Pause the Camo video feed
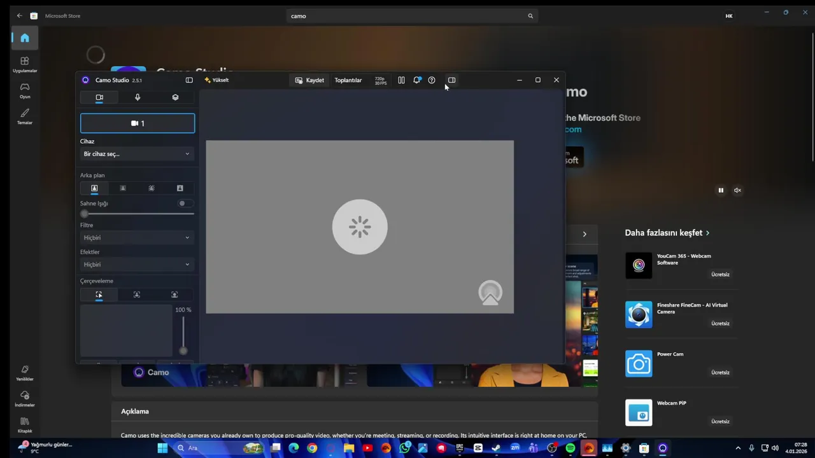 click(x=401, y=80)
